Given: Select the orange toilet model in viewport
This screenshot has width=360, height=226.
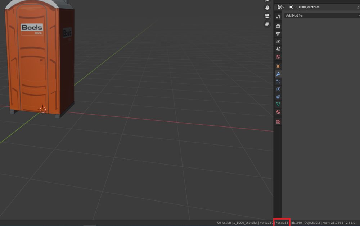Looking at the screenshot, I should point(39,60).
